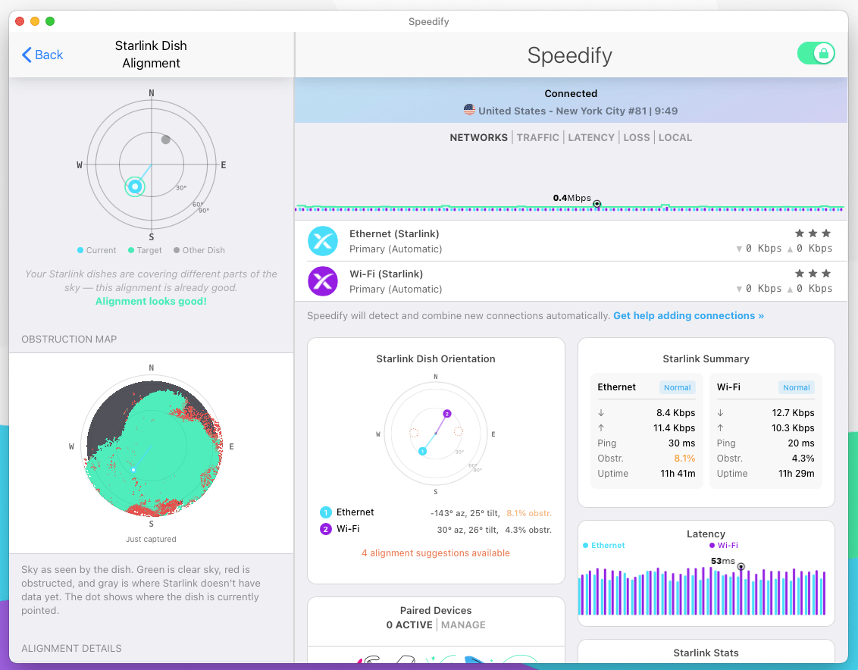Click 'United States - New York City #81' server text
The width and height of the screenshot is (858, 670).
[x=562, y=111]
